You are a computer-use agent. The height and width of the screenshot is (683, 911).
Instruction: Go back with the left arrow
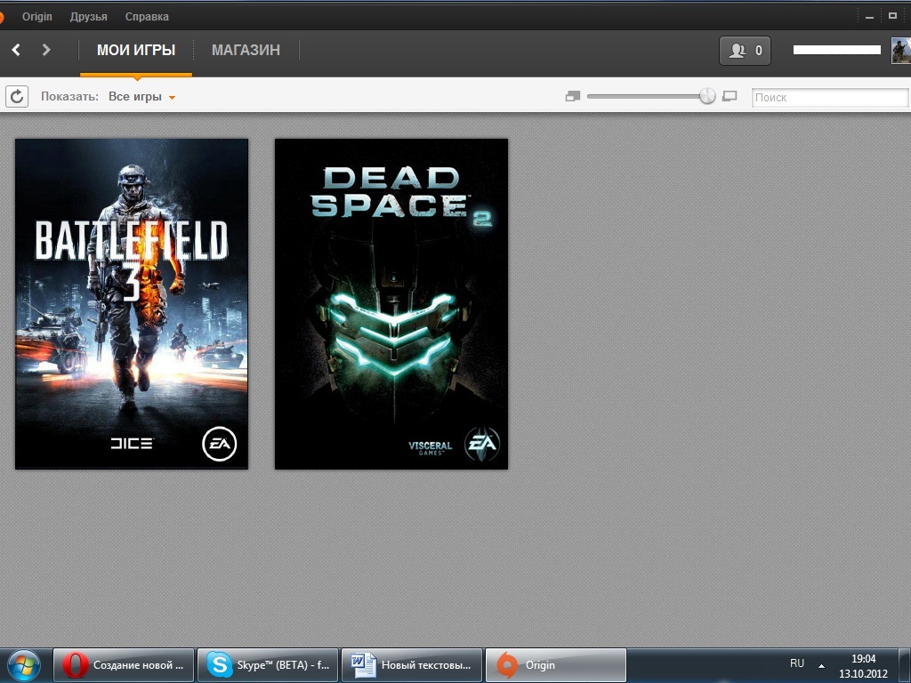click(x=16, y=50)
